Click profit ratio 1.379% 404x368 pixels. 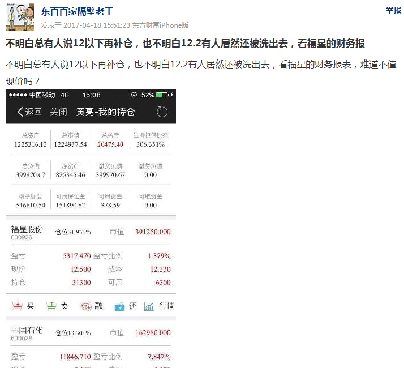(x=159, y=256)
